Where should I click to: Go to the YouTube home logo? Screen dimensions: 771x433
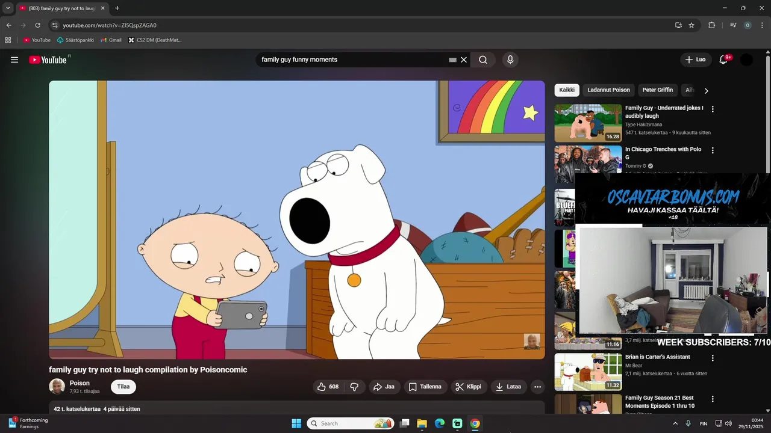click(x=48, y=60)
